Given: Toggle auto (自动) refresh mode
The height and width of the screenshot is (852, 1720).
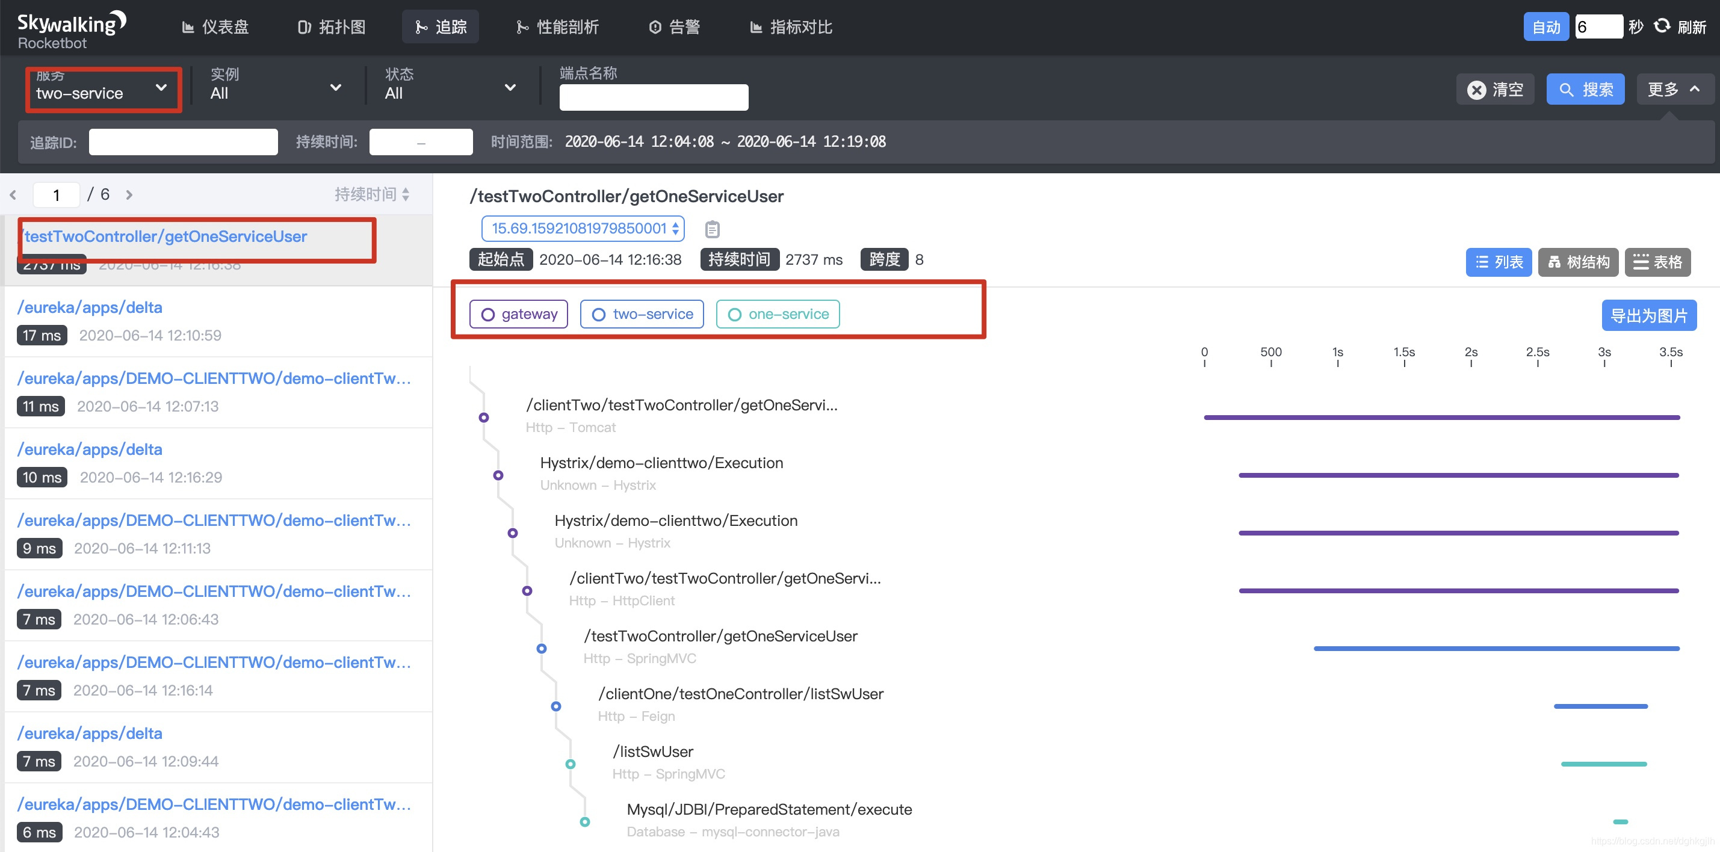Looking at the screenshot, I should [x=1545, y=26].
